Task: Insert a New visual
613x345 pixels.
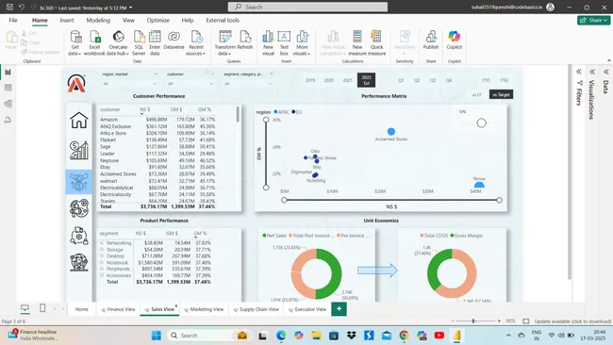Action: pyautogui.click(x=268, y=43)
